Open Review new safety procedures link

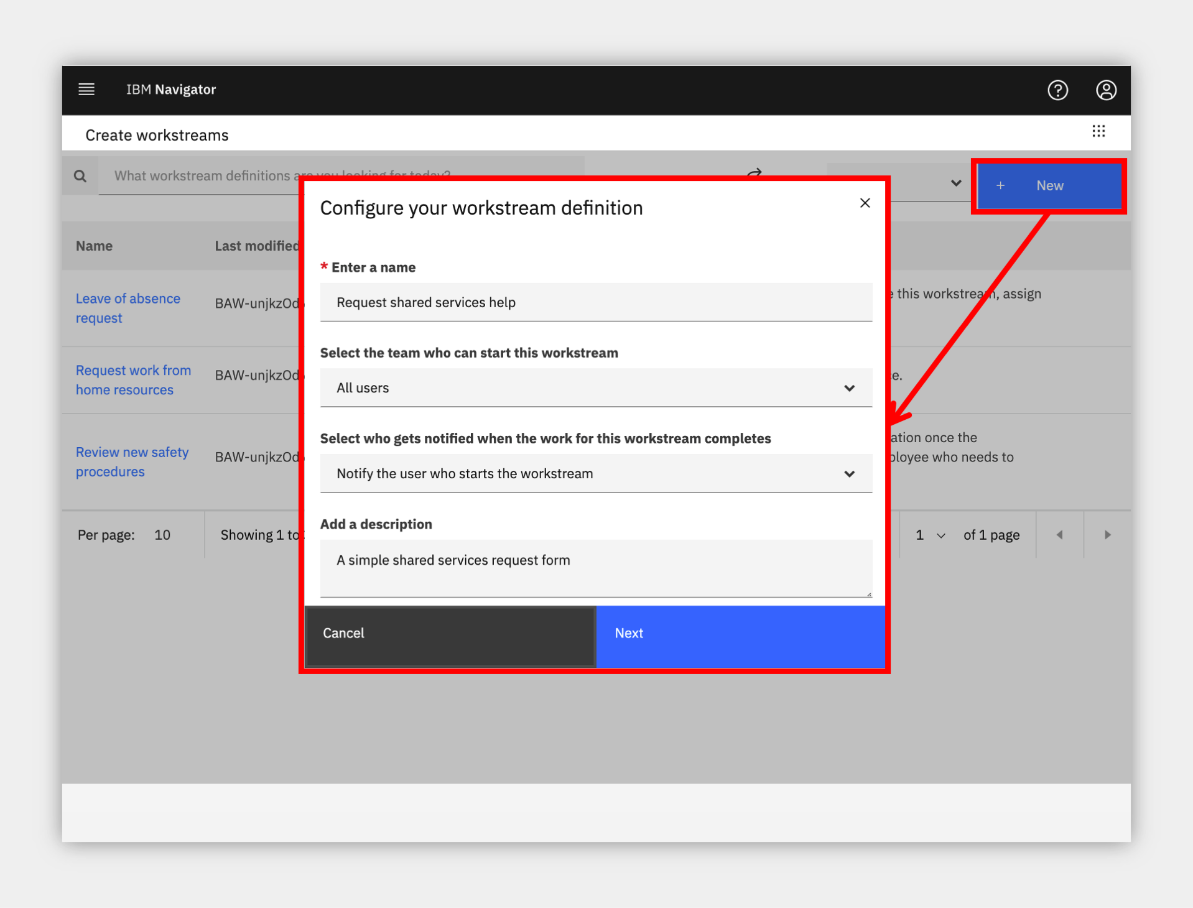[x=132, y=462]
